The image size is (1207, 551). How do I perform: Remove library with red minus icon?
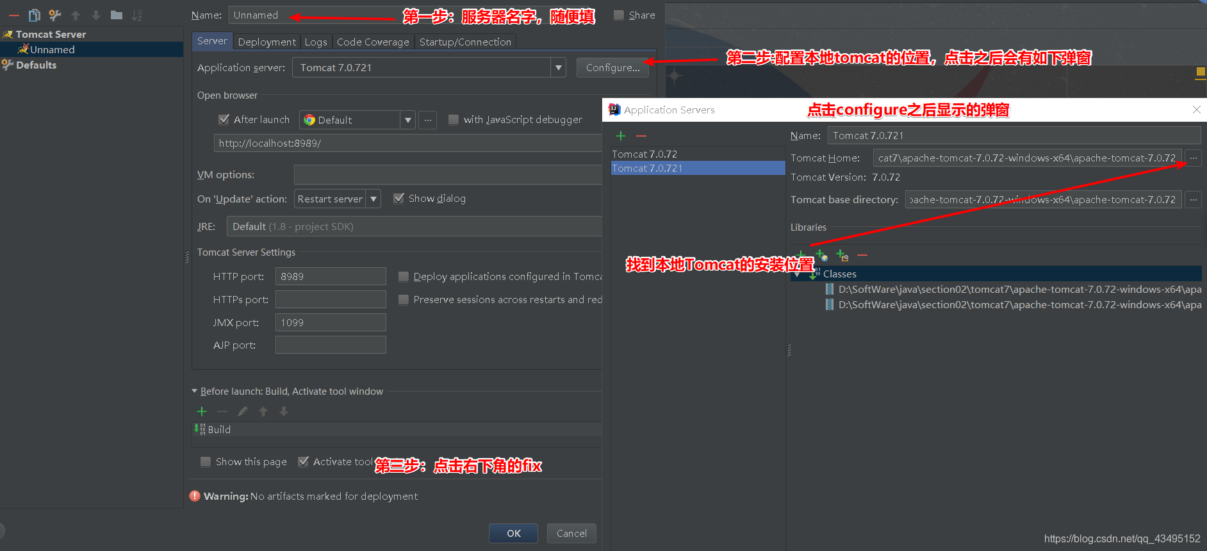tap(862, 255)
